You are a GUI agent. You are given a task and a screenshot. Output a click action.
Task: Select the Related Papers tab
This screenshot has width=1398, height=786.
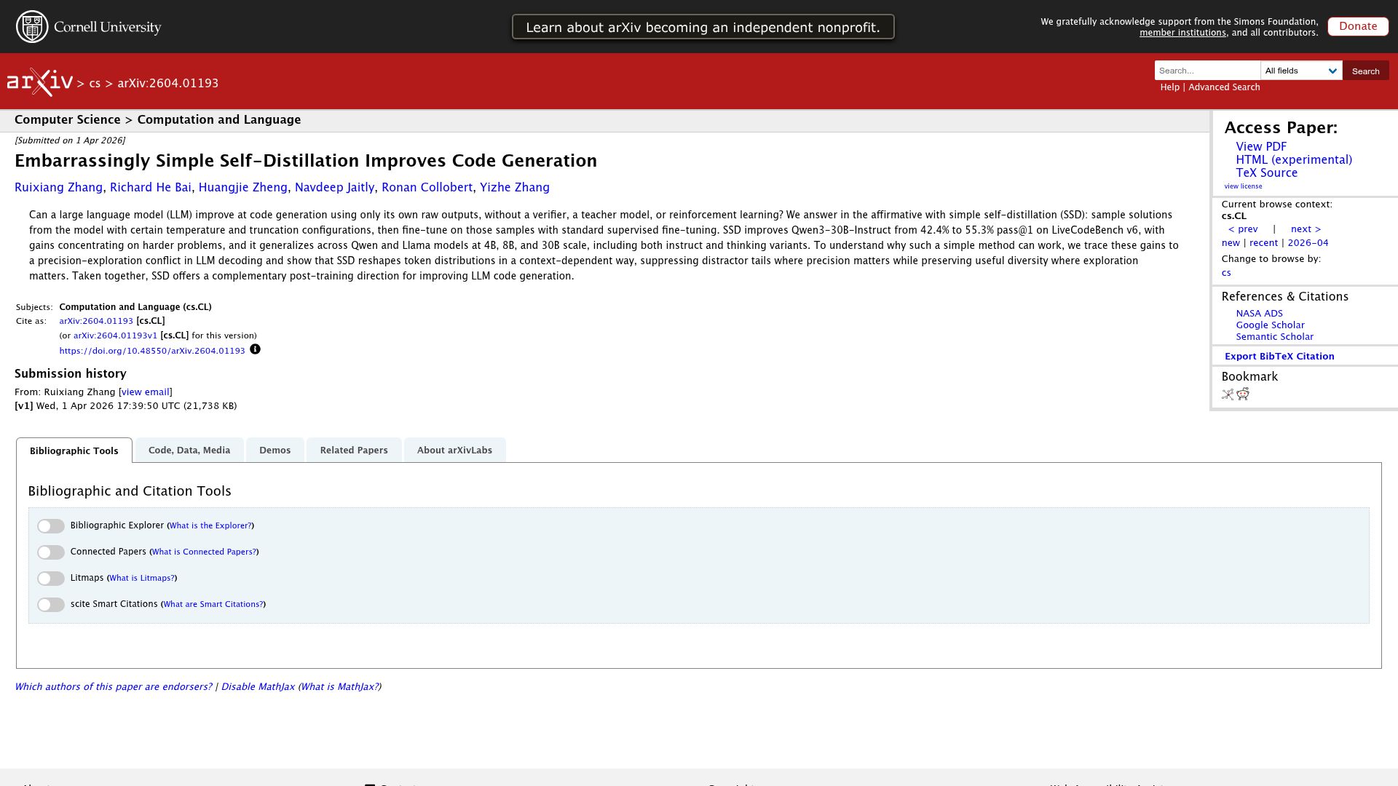click(354, 450)
